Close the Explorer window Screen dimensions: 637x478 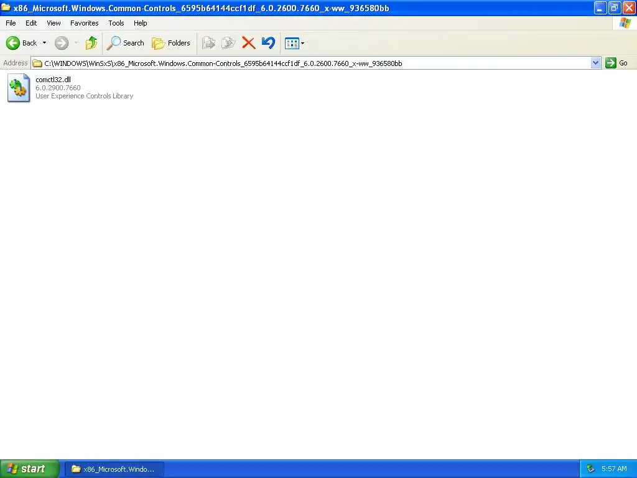(x=628, y=7)
